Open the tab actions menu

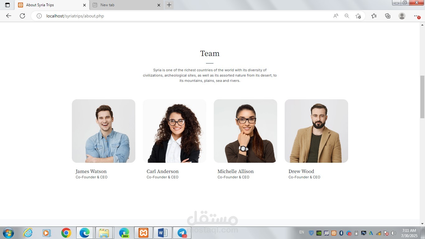[x=7, y=5]
